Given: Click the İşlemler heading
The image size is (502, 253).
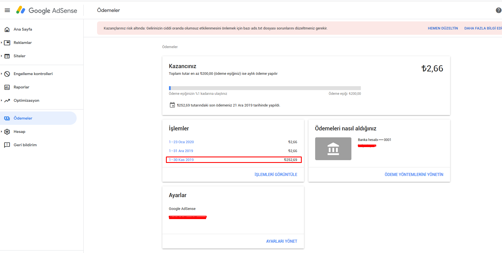Looking at the screenshot, I should tap(179, 128).
